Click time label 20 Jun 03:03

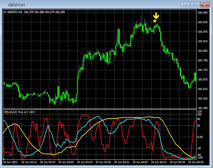pos(66,162)
